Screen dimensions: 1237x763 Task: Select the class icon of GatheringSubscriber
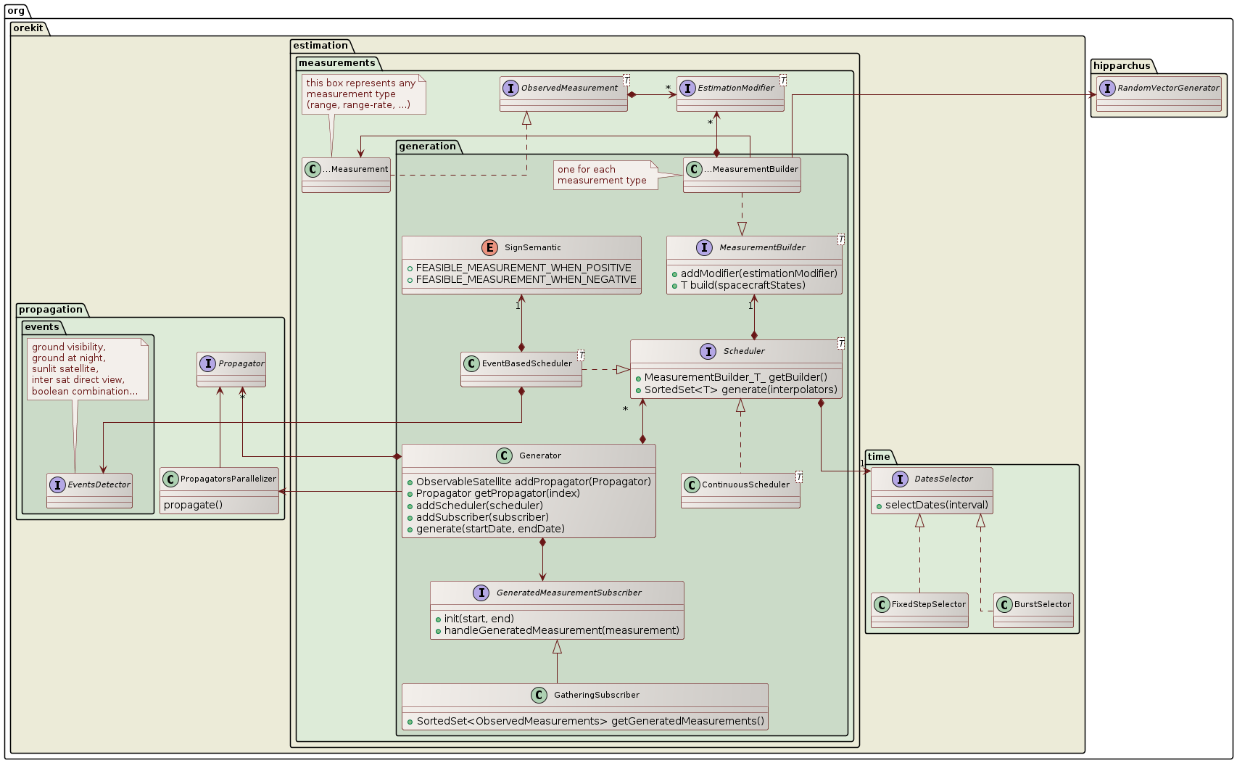point(539,695)
